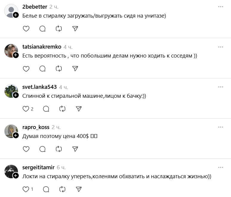
Task: Like svet.lanka543's comment with 2 likes
Action: pos(26,109)
